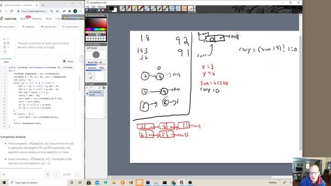Open the browser extensions puzzle icon

coord(69,11)
